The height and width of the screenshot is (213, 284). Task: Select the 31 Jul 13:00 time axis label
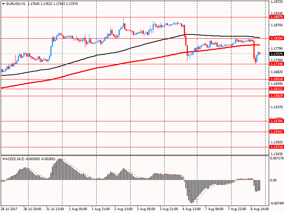pyautogui.click(x=55, y=209)
